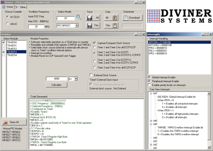Select PIE2 = 00000010 register row
The height and width of the screenshot is (151, 213).
pos(179,50)
